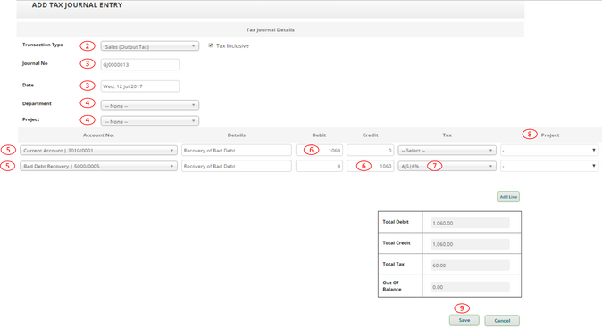
Task: Click Details field in Current Account row
Action: point(237,151)
